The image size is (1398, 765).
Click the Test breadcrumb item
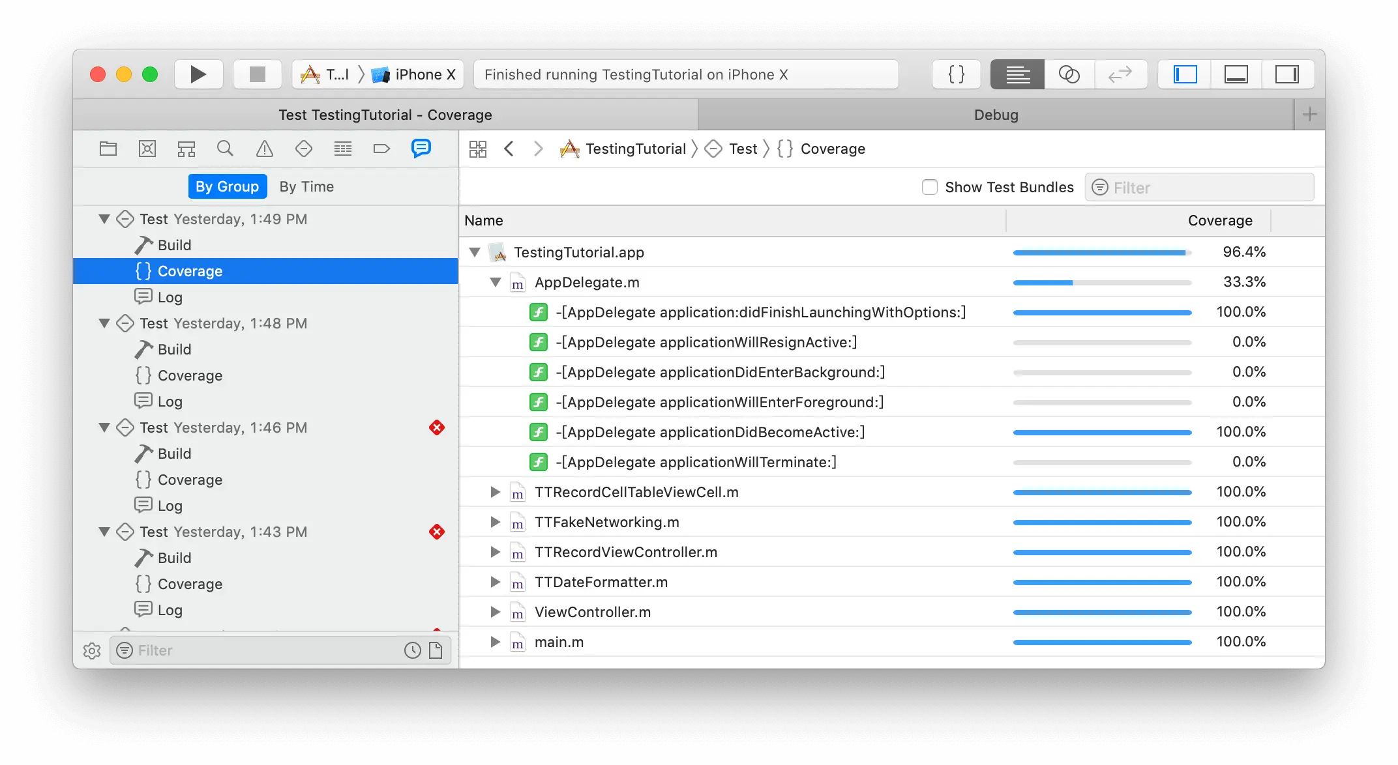[x=731, y=149]
